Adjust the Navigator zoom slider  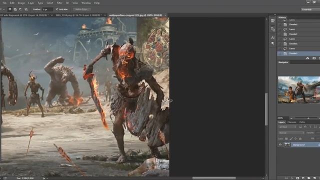[308, 118]
